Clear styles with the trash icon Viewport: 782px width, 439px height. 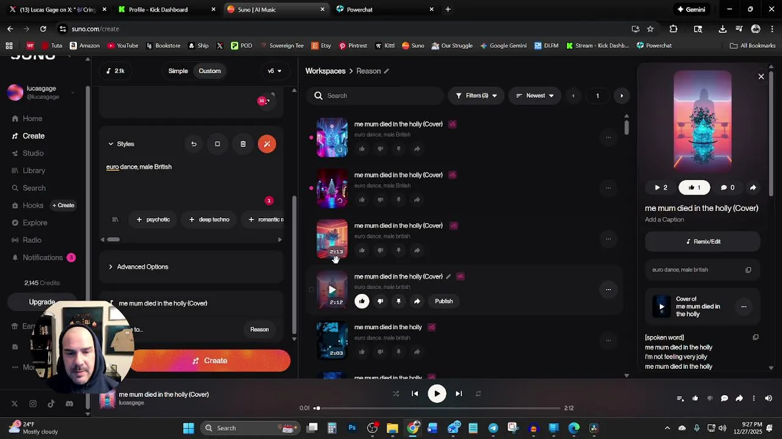pyautogui.click(x=243, y=144)
